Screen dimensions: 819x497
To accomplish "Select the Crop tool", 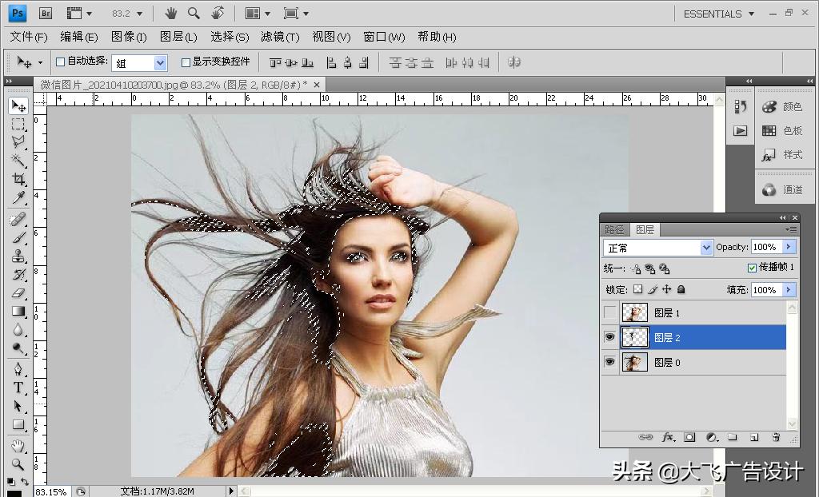I will click(18, 179).
